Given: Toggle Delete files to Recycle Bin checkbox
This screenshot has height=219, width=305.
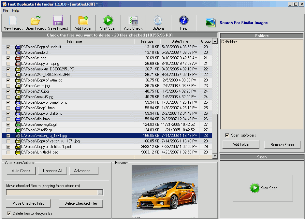Looking at the screenshot, I should click(x=9, y=213).
